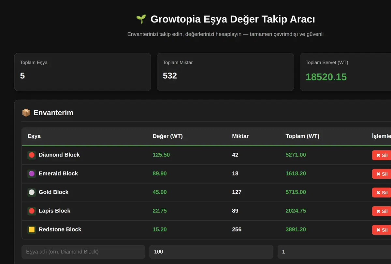
Task: Click the 89.90 value cell
Action: click(x=160, y=174)
